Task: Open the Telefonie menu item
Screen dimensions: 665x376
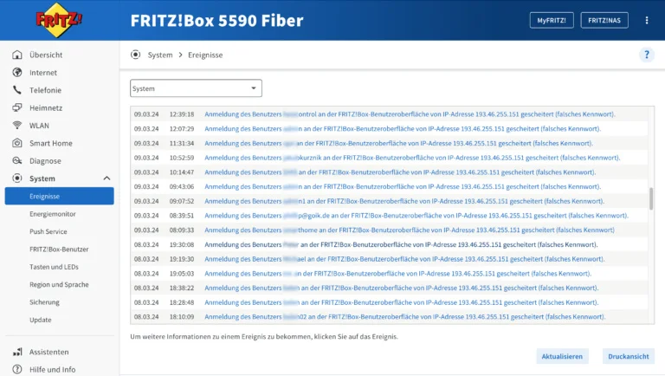Action: [x=45, y=90]
